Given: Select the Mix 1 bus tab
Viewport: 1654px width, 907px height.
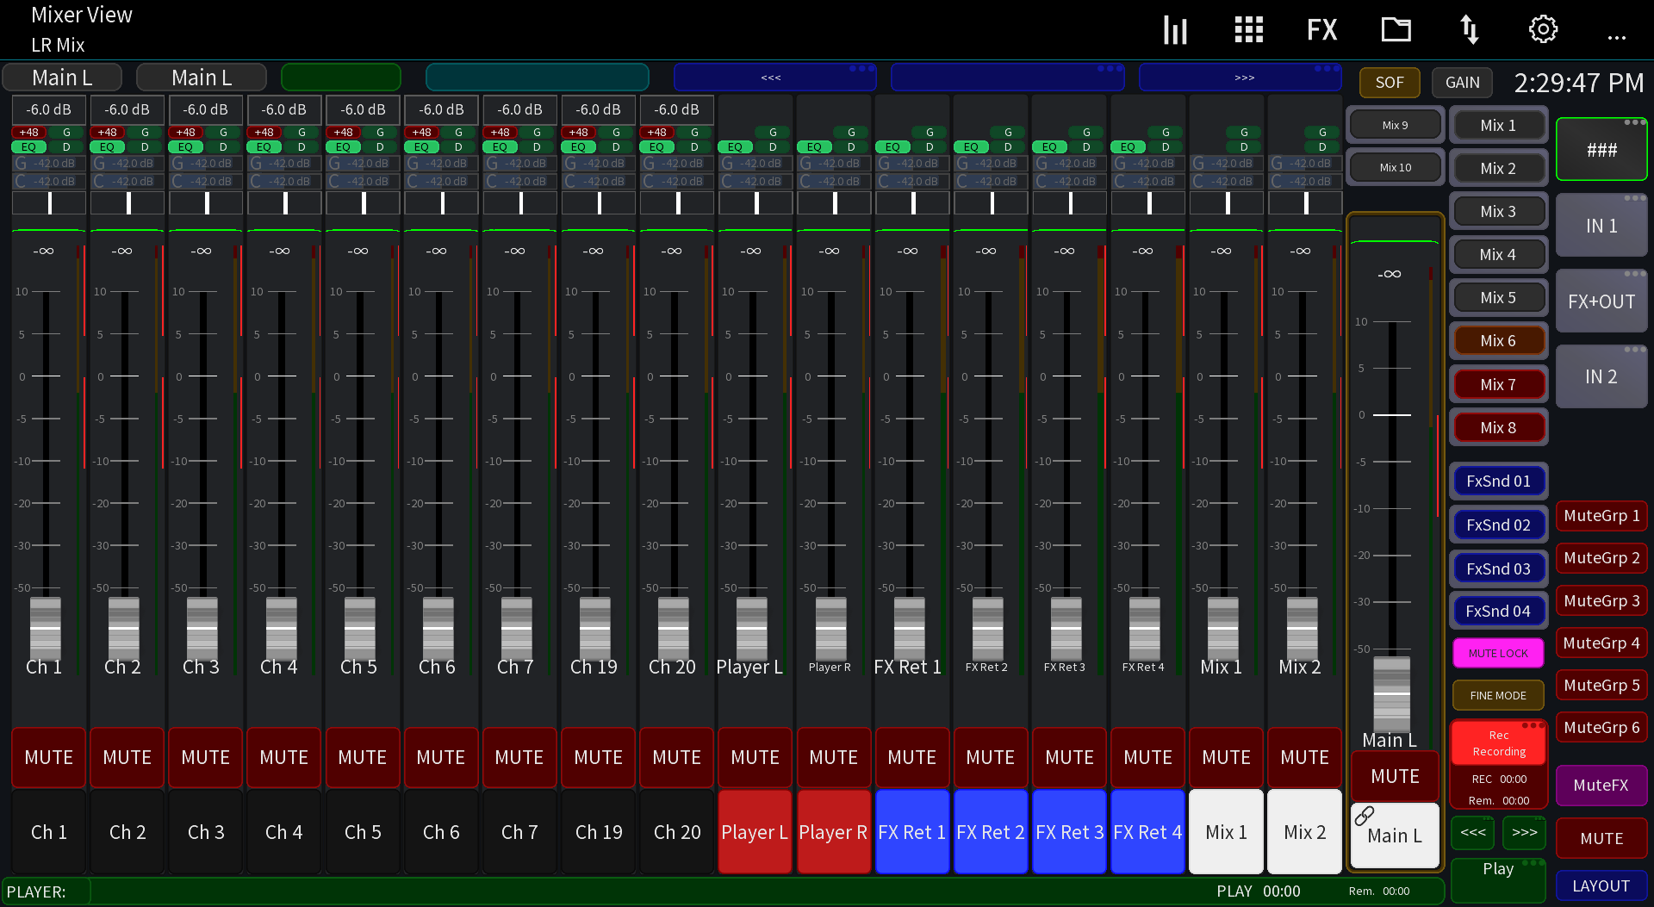Looking at the screenshot, I should click(1498, 126).
